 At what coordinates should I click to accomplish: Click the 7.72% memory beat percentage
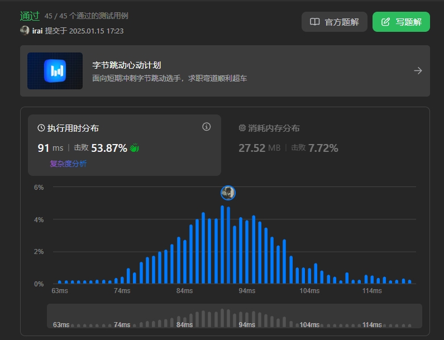323,148
